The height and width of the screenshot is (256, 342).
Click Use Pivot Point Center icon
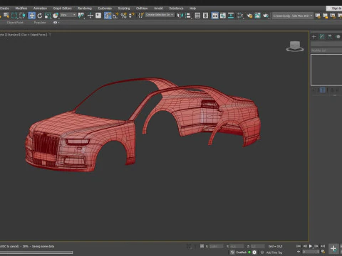click(x=81, y=16)
